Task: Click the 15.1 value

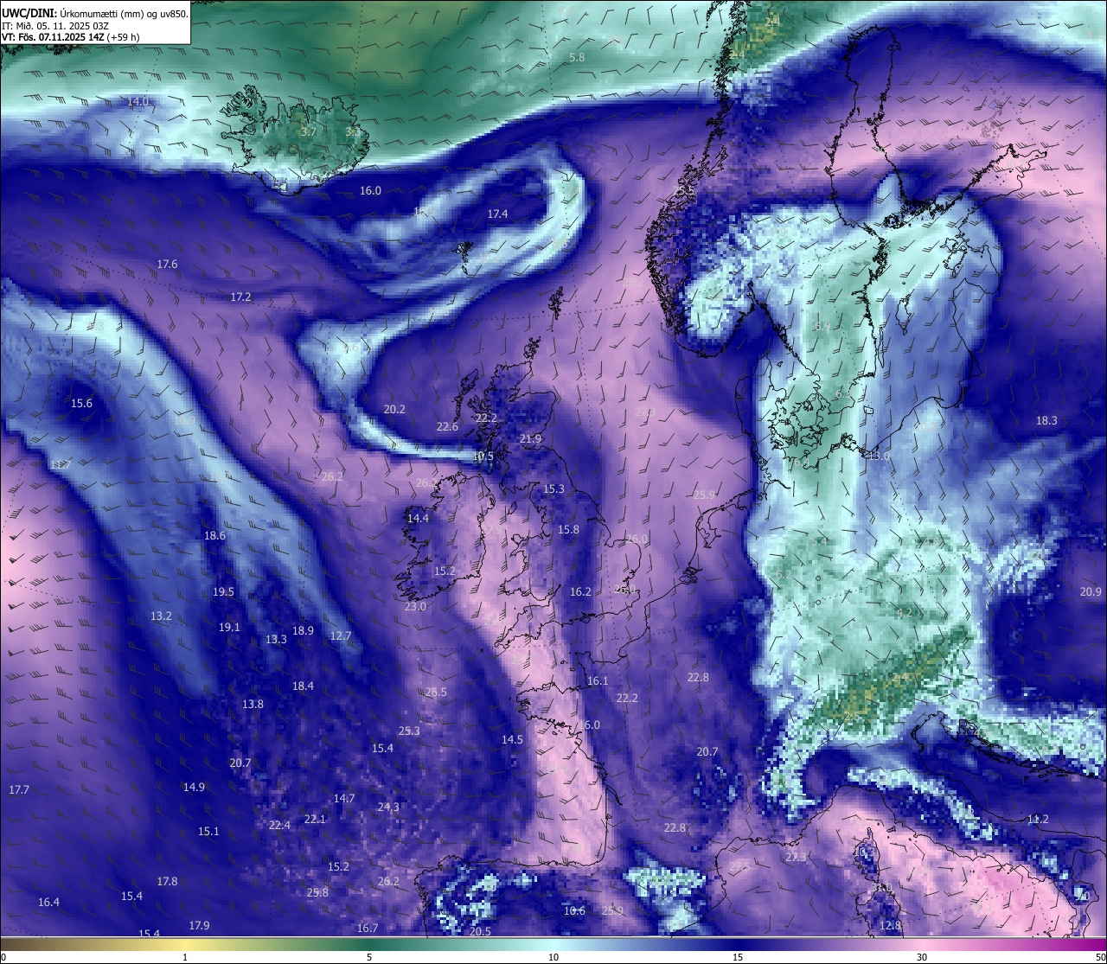Action: 208,832
